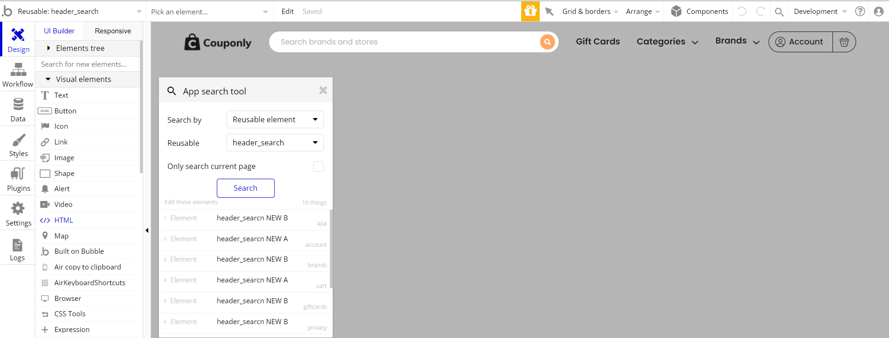Click the Search button
Image resolution: width=889 pixels, height=338 pixels.
(x=246, y=188)
